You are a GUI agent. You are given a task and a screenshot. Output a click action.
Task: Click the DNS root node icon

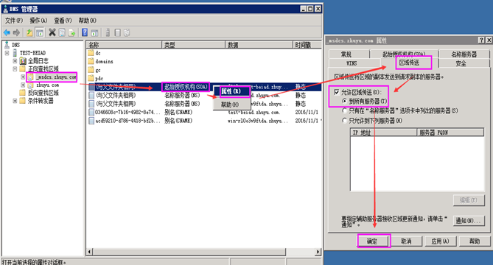(x=7, y=45)
